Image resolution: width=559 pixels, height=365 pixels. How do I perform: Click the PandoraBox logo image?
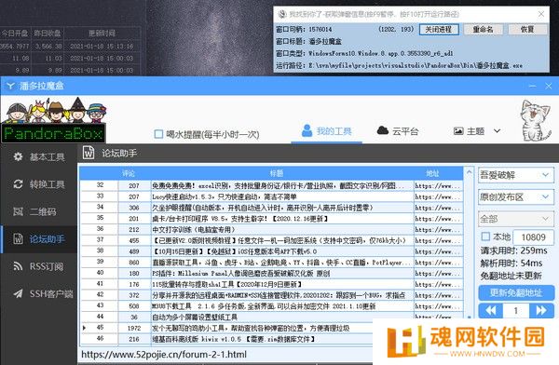pos(53,120)
